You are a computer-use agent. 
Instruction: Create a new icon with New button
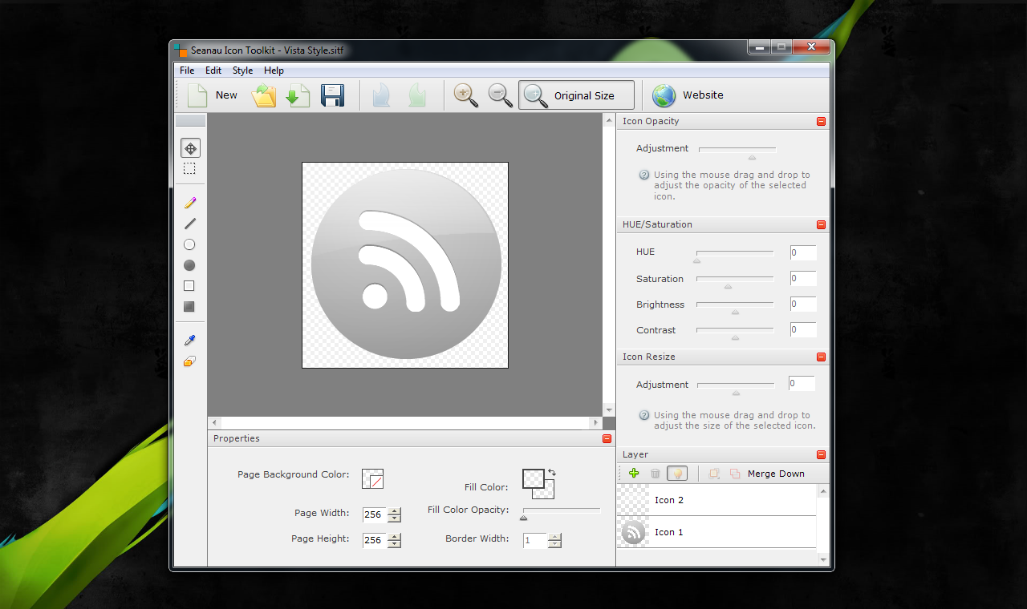[x=213, y=95]
